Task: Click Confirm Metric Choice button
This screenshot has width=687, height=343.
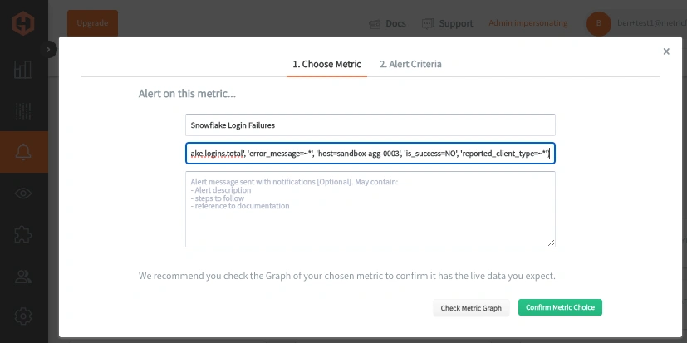Action: point(560,307)
